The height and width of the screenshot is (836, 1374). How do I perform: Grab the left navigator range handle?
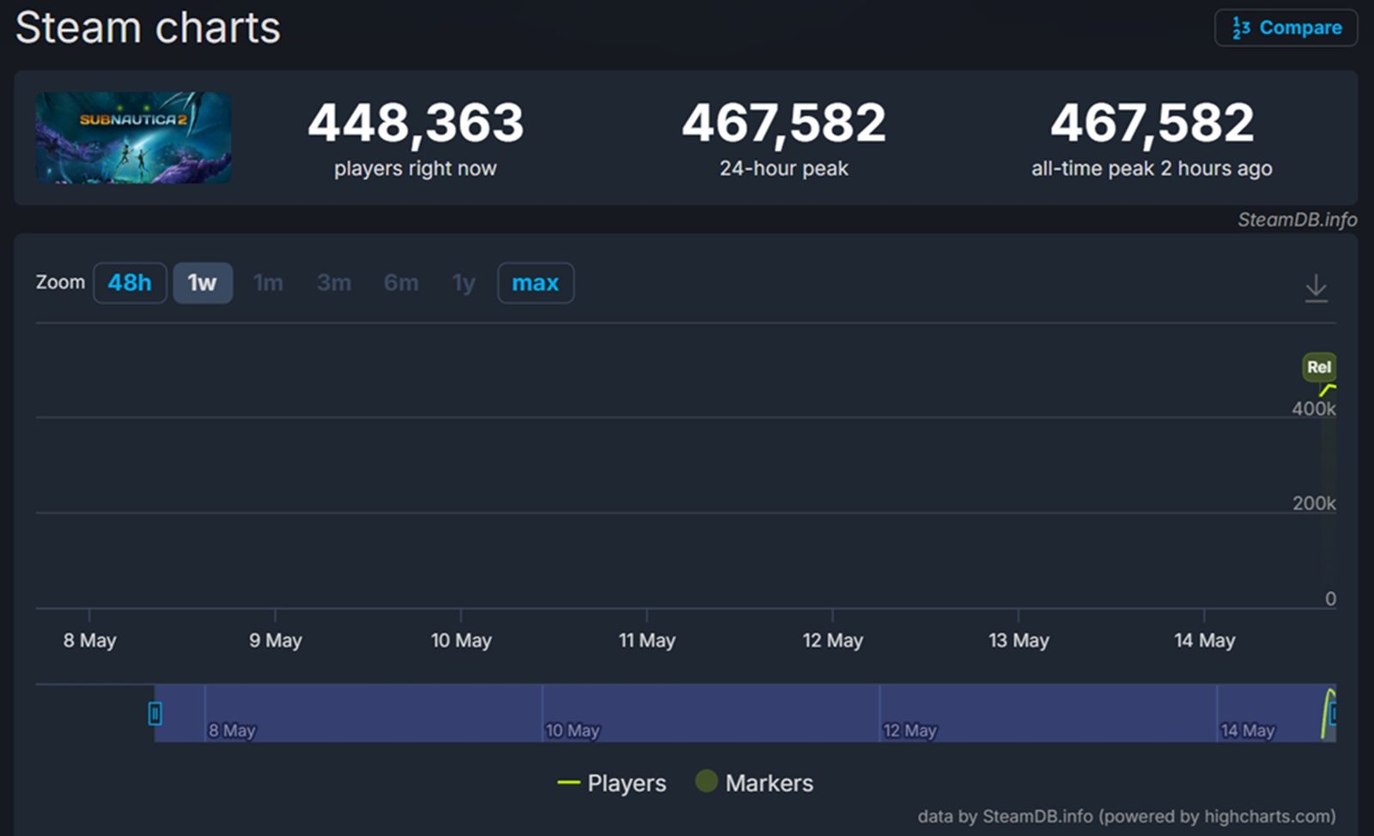point(155,713)
